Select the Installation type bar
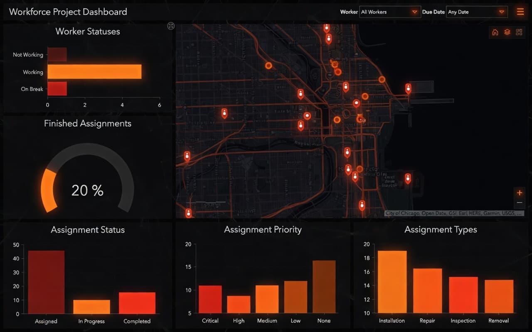The image size is (532, 332). 392,282
